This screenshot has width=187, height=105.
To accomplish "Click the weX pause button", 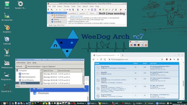I will [135, 45].
